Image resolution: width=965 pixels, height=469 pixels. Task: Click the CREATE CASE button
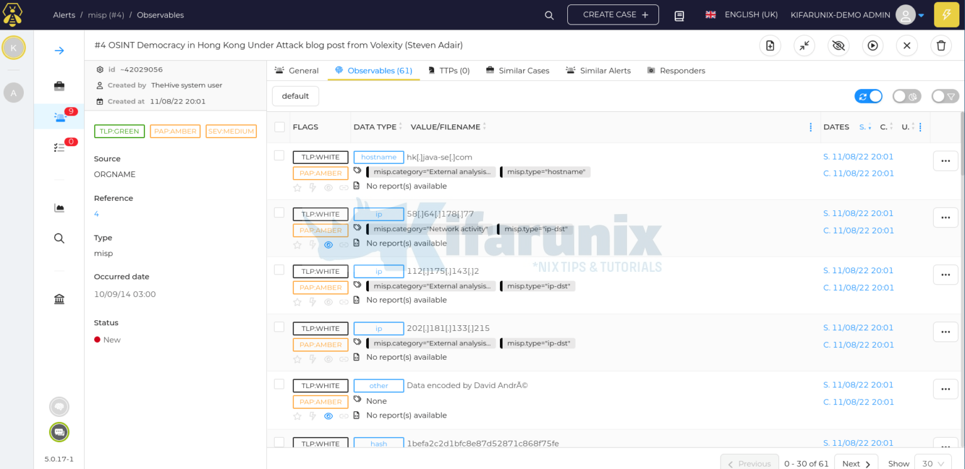(x=613, y=14)
